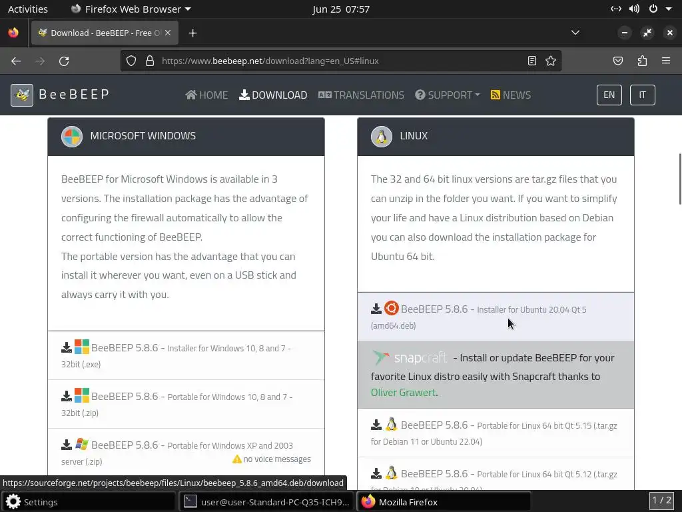
Task: Open the Firefox extensions puzzle icon
Action: [642, 61]
